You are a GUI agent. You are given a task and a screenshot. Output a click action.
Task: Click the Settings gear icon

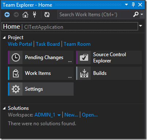click(16, 89)
